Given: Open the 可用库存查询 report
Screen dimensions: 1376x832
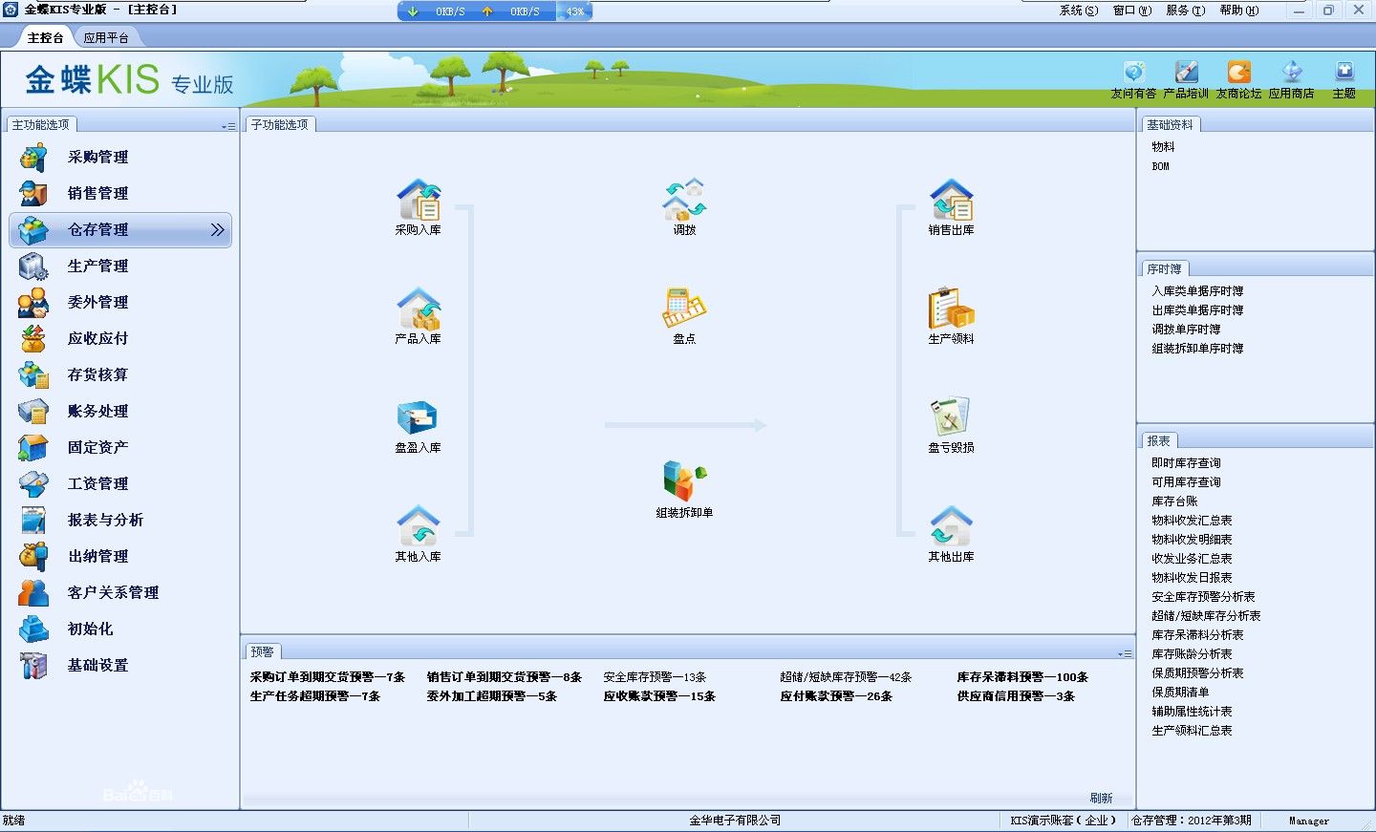Looking at the screenshot, I should [x=1186, y=482].
